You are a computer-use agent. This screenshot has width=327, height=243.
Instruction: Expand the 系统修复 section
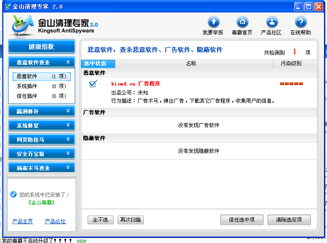[x=42, y=125]
